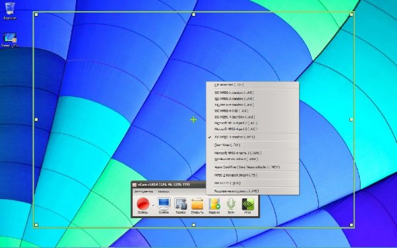Choose Windows Media Video (.WMV) entry

click(x=253, y=159)
